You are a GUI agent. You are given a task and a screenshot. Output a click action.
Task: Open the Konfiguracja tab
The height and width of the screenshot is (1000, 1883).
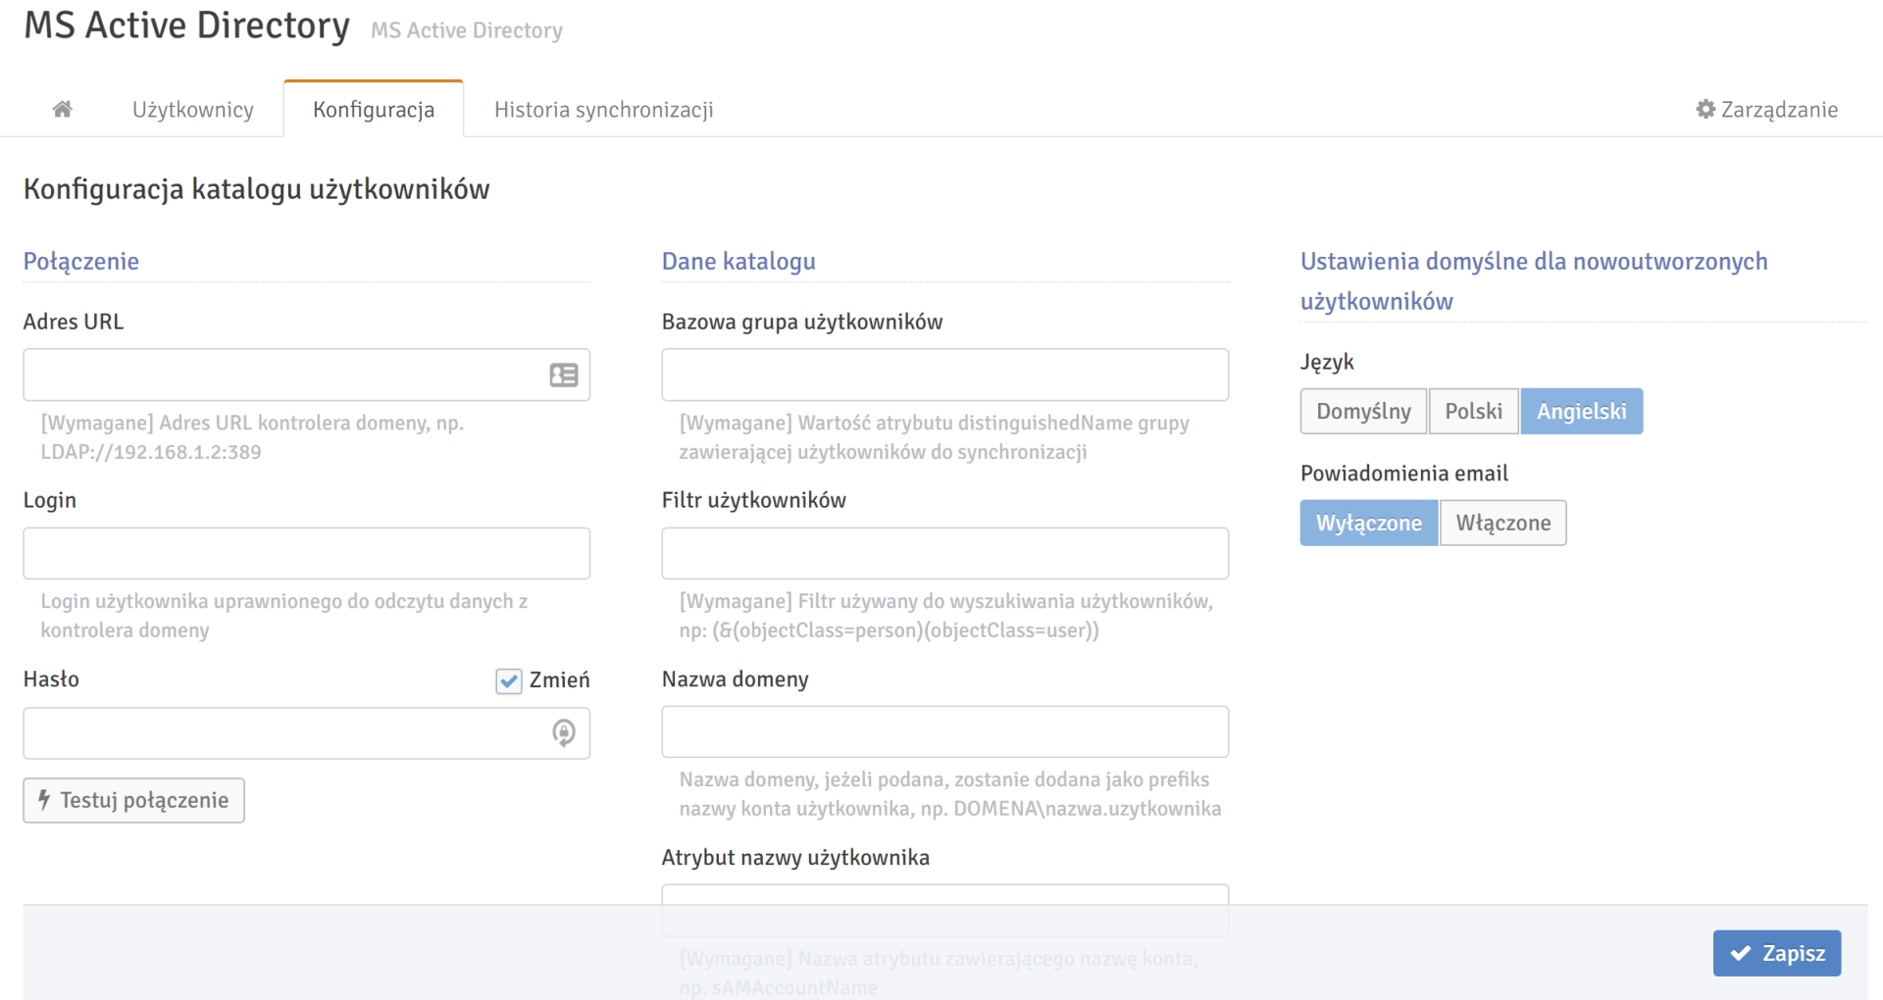click(x=374, y=109)
